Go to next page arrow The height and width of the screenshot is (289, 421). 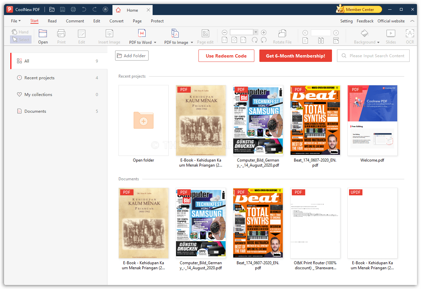336,33
